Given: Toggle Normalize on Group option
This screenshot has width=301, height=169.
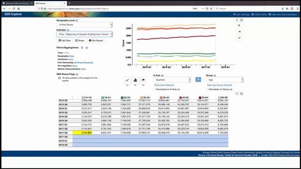Looking at the screenshot, I should (x=207, y=89).
